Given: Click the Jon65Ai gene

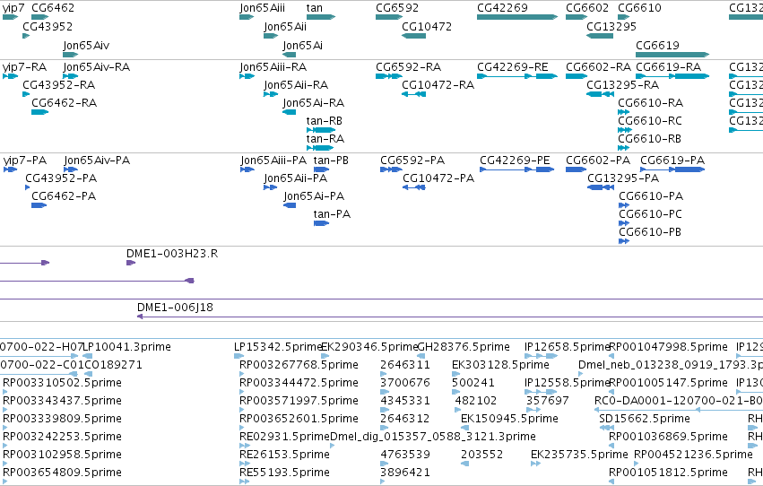Looking at the screenshot, I should [x=289, y=55].
